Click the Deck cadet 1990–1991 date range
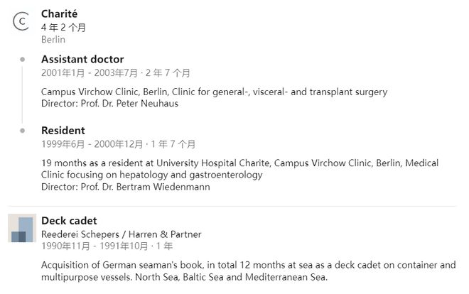The image size is (469, 294). [x=107, y=246]
